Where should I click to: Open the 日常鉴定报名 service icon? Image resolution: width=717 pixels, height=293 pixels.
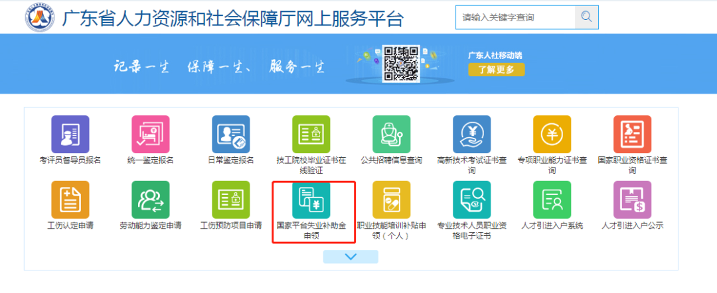(230, 134)
